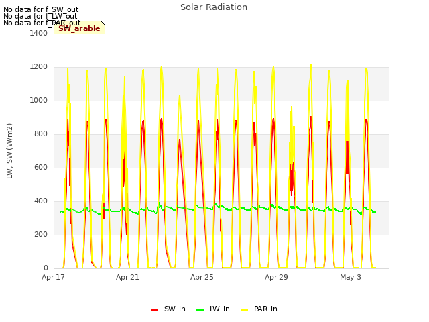This screenshot has height=322, width=429.
Task: Click the Apr 29 x-axis label
Action: (276, 277)
